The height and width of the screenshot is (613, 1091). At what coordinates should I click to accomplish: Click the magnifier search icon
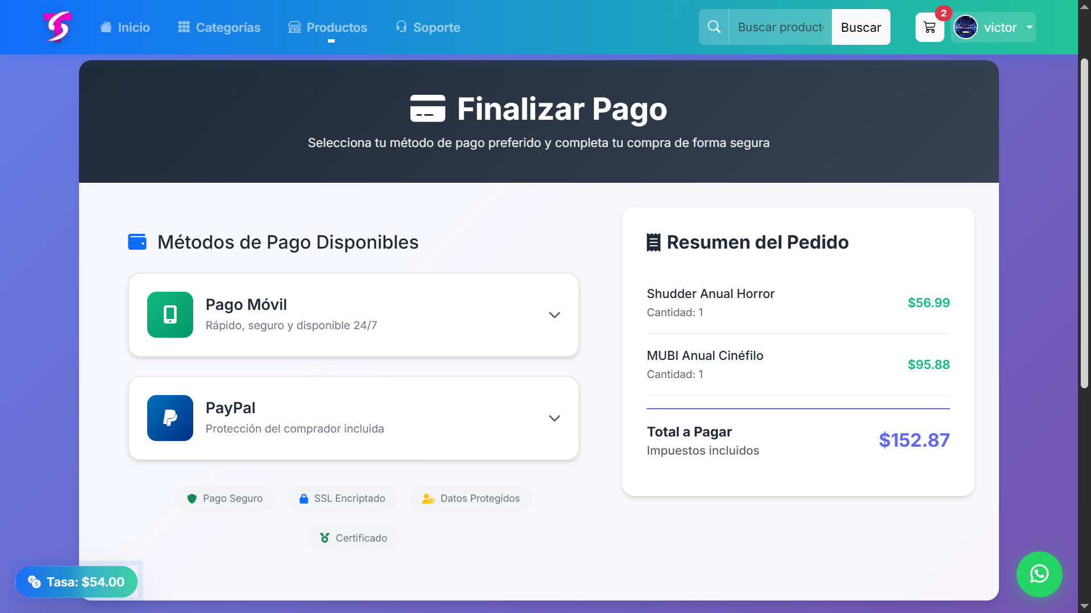click(714, 27)
